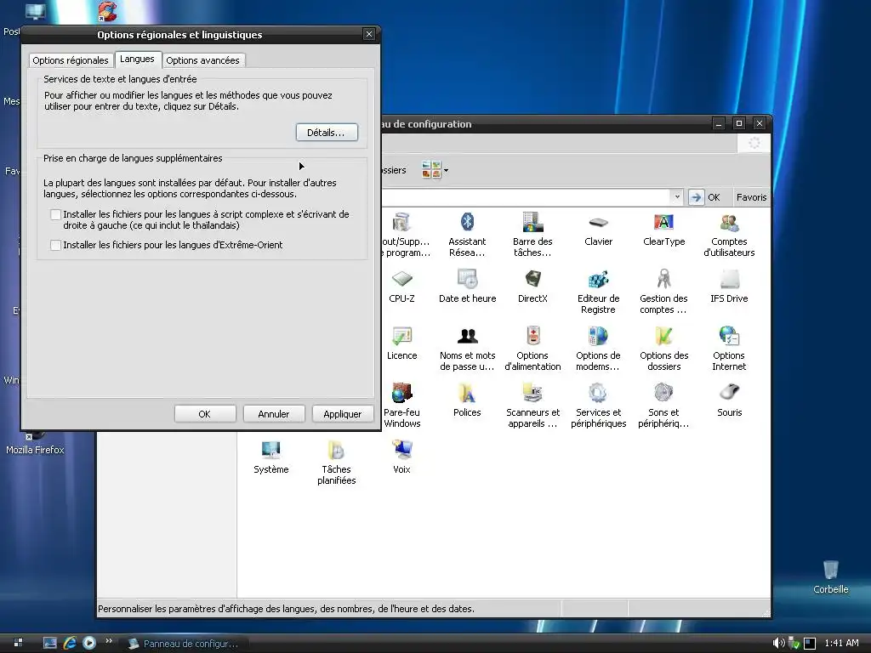Click the address bar input field
This screenshot has width=871, height=653.
(x=526, y=196)
